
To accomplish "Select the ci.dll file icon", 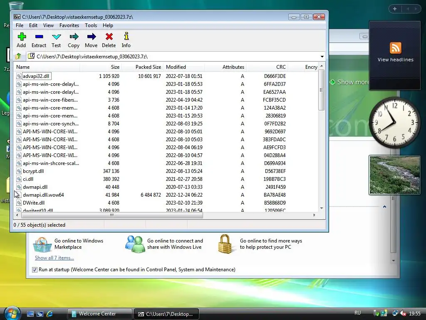I will pyautogui.click(x=19, y=179).
